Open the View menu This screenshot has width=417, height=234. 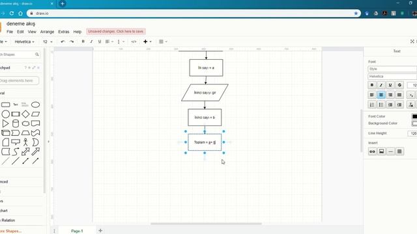click(32, 32)
